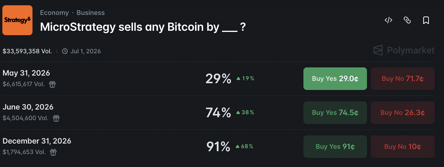
Task: Buy Yes at 29.0¢ for May 31
Action: [335, 79]
